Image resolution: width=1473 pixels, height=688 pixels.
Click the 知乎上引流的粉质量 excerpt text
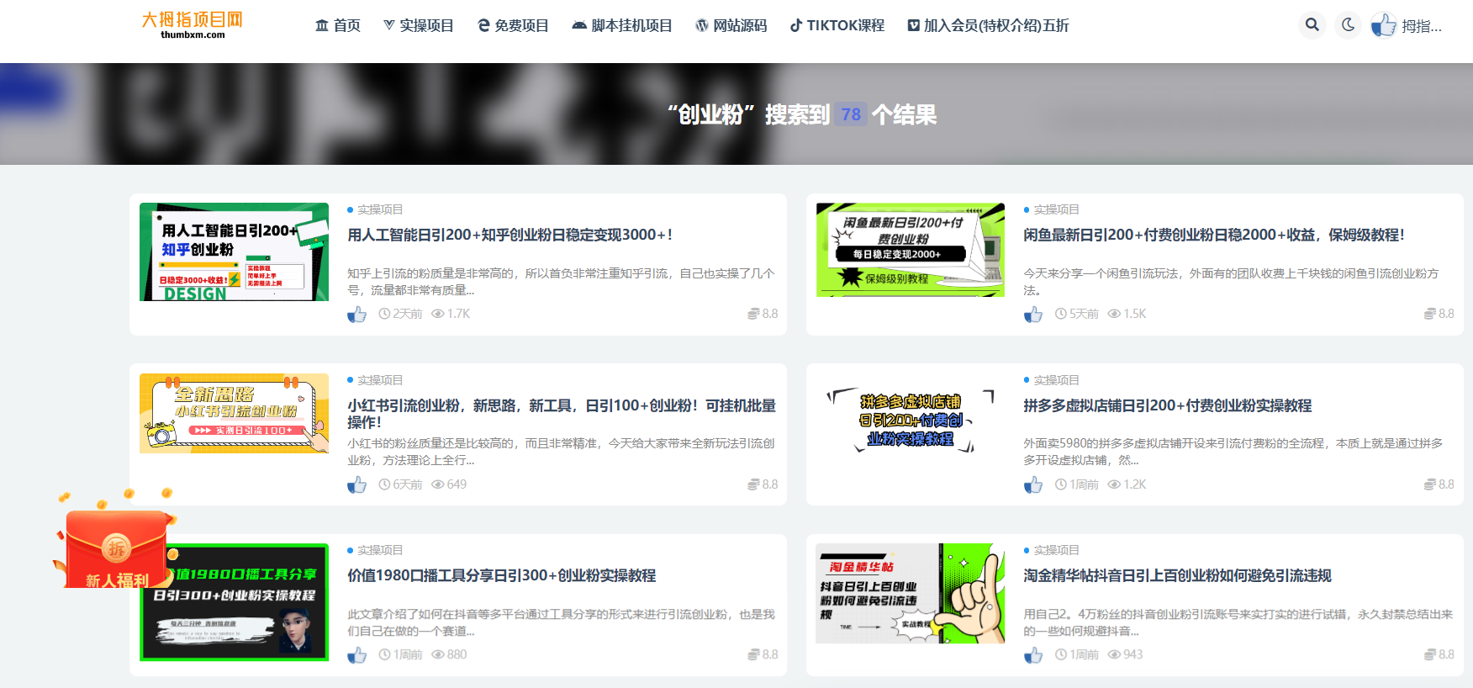pyautogui.click(x=561, y=282)
